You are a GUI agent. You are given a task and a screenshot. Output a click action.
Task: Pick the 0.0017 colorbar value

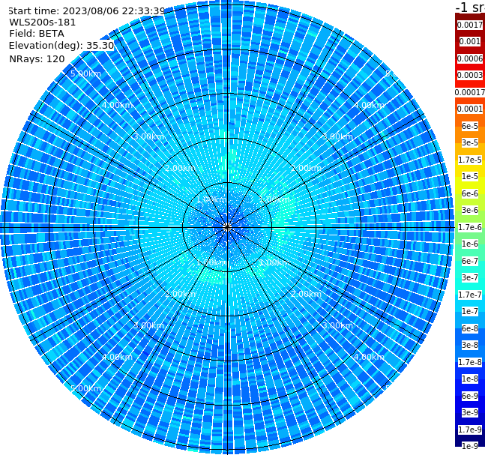point(470,25)
